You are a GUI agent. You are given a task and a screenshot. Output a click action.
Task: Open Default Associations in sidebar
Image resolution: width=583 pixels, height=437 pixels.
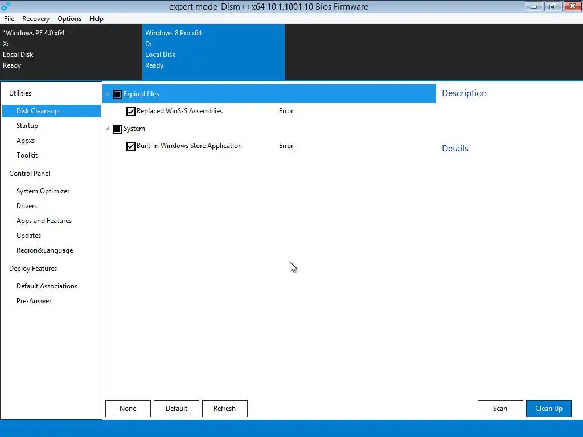pos(47,286)
